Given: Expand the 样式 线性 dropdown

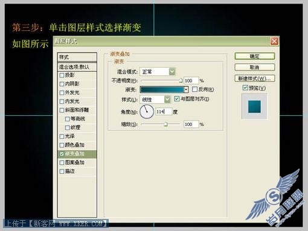Looking at the screenshot, I should 167,100.
